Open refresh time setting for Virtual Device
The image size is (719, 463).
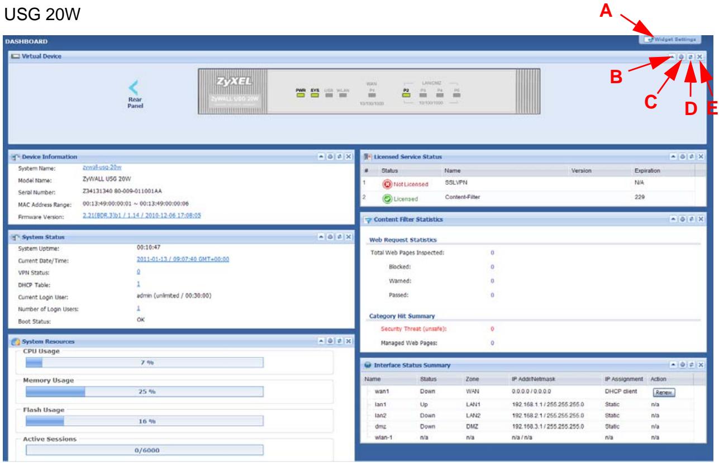682,56
